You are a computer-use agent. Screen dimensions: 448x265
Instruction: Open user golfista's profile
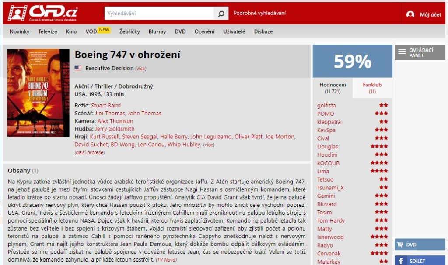click(326, 106)
